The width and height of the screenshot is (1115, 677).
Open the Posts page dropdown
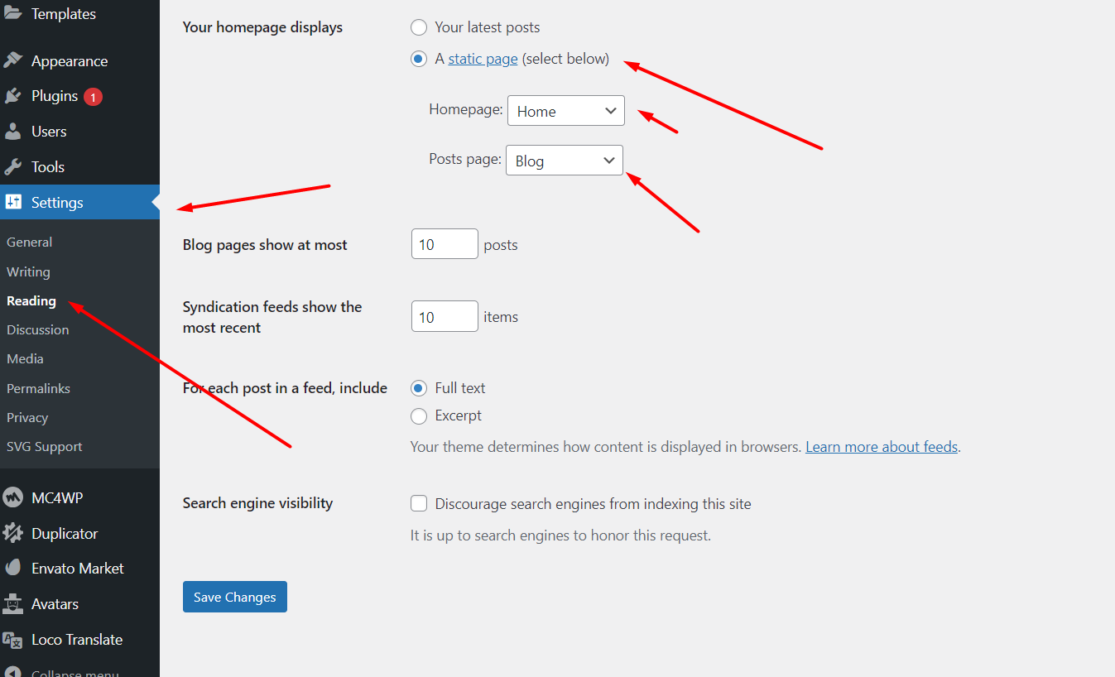point(564,161)
